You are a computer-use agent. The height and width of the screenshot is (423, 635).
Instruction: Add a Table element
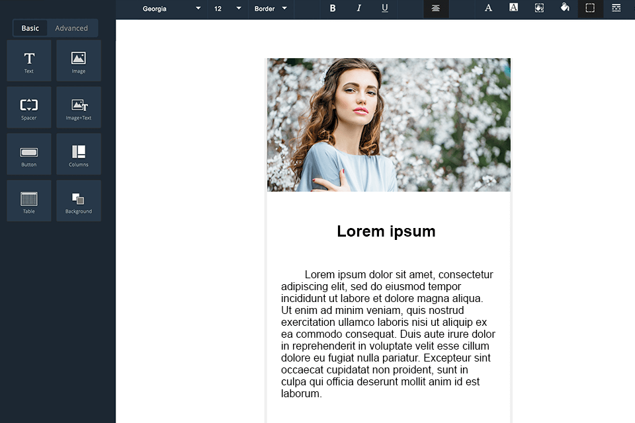tap(29, 201)
